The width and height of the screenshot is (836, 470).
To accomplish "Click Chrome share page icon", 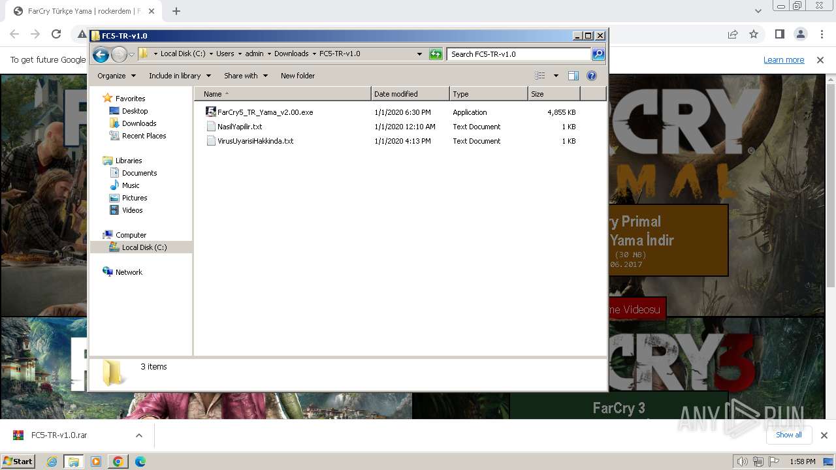I will point(733,34).
